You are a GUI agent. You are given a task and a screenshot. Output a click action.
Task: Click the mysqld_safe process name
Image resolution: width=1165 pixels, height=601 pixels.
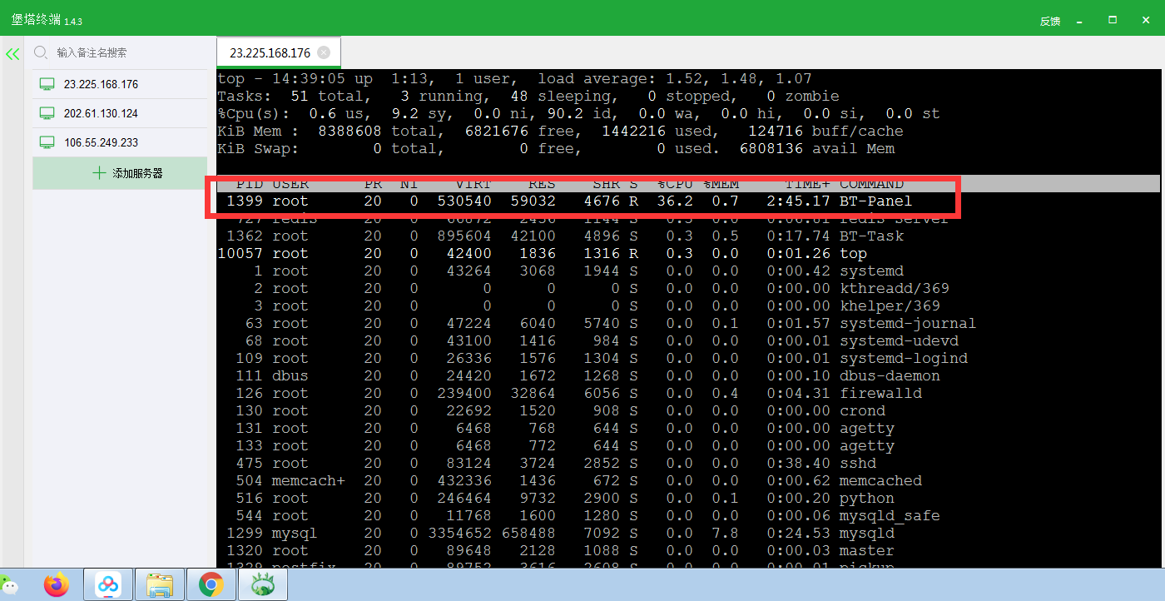click(890, 515)
